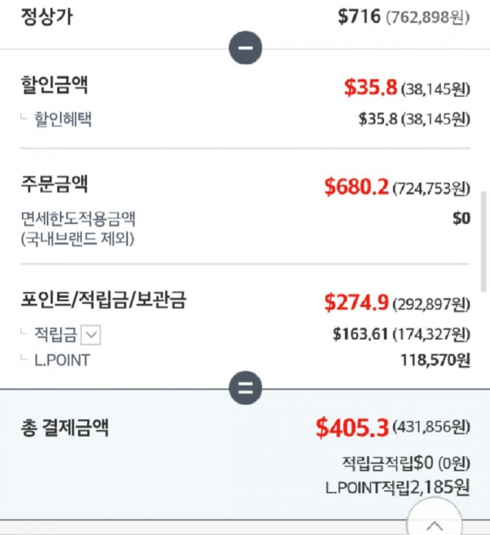Click the L.POINT적립 2,185원 text

(398, 488)
